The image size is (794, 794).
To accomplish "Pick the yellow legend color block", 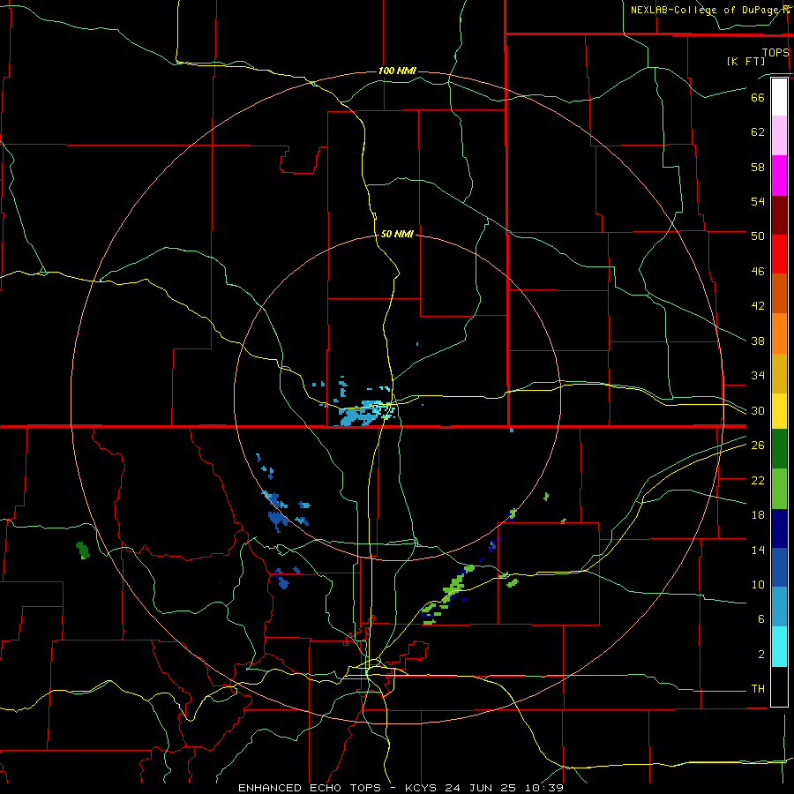I will (x=779, y=411).
